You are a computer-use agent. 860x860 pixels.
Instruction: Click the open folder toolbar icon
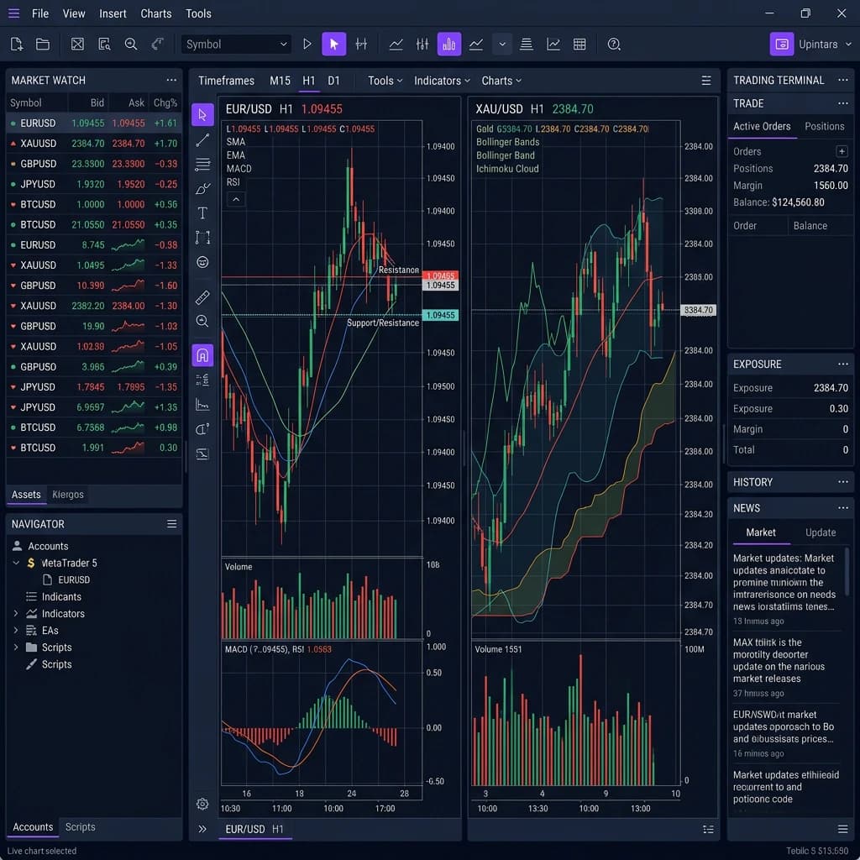point(43,45)
